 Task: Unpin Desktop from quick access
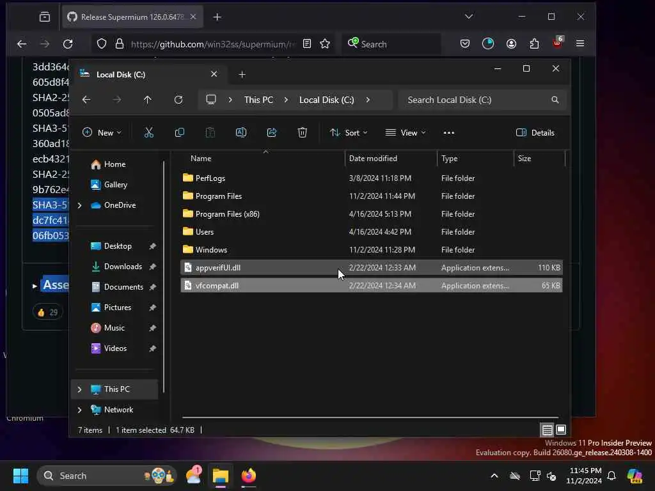[x=152, y=246]
